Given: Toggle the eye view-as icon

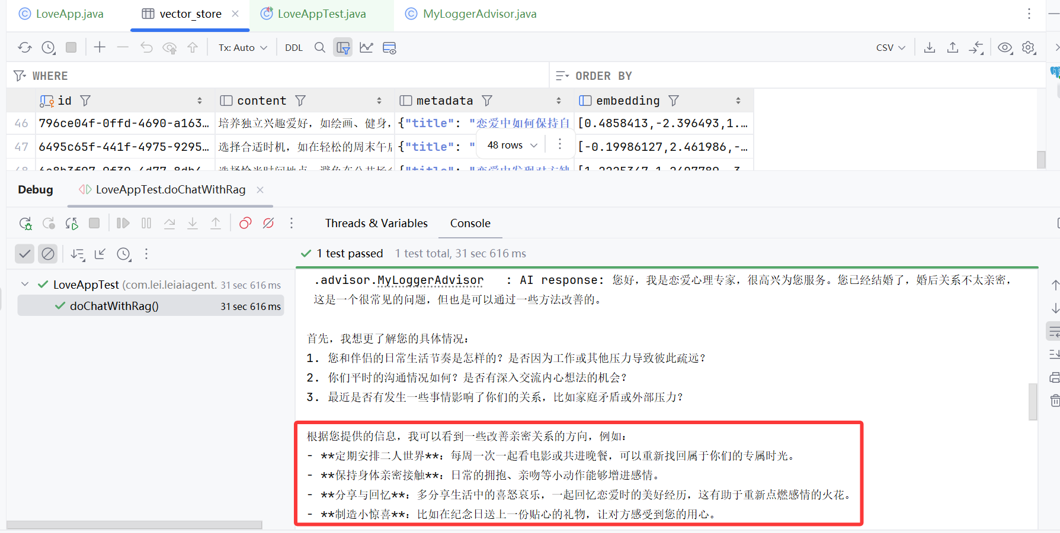Looking at the screenshot, I should tap(1005, 47).
